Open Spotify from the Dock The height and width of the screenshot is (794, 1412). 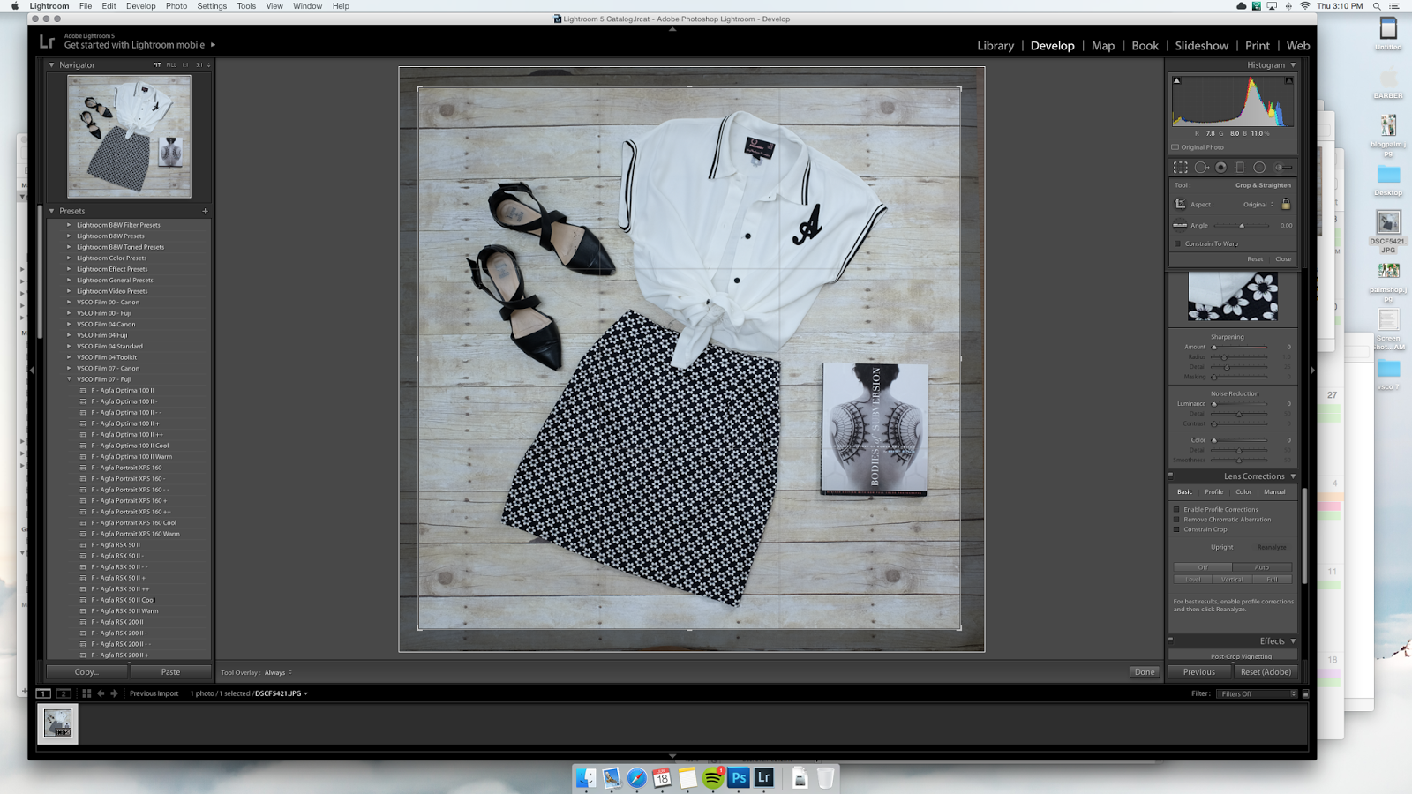click(x=713, y=777)
